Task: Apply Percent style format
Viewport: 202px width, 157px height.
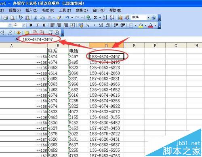Action: tap(87, 25)
